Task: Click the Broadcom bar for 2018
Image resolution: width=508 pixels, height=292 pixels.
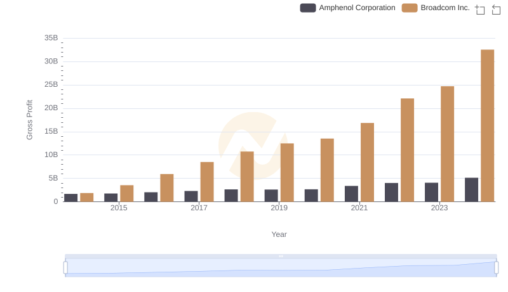Action: tap(247, 177)
